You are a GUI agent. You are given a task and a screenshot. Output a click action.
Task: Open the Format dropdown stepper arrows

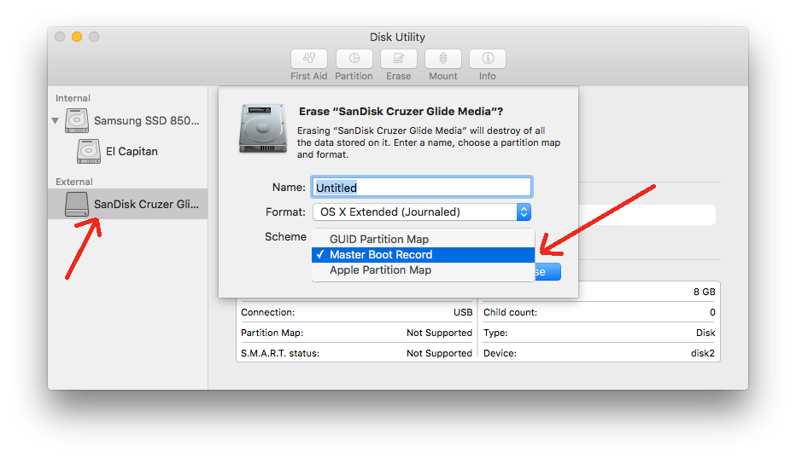[524, 212]
